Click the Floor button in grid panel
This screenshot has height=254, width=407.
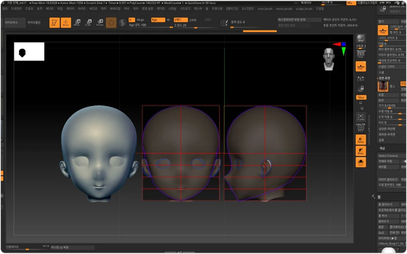pos(382,30)
